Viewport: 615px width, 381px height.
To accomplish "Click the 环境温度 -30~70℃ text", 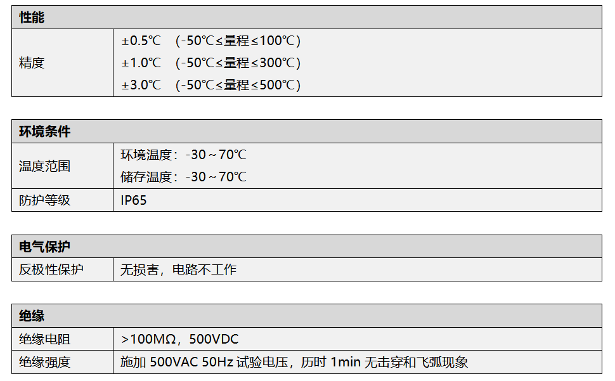I will [x=184, y=155].
